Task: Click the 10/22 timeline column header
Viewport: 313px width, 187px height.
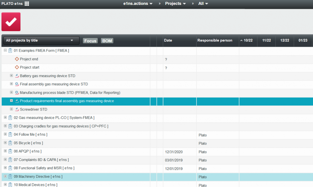Action: (x=248, y=40)
